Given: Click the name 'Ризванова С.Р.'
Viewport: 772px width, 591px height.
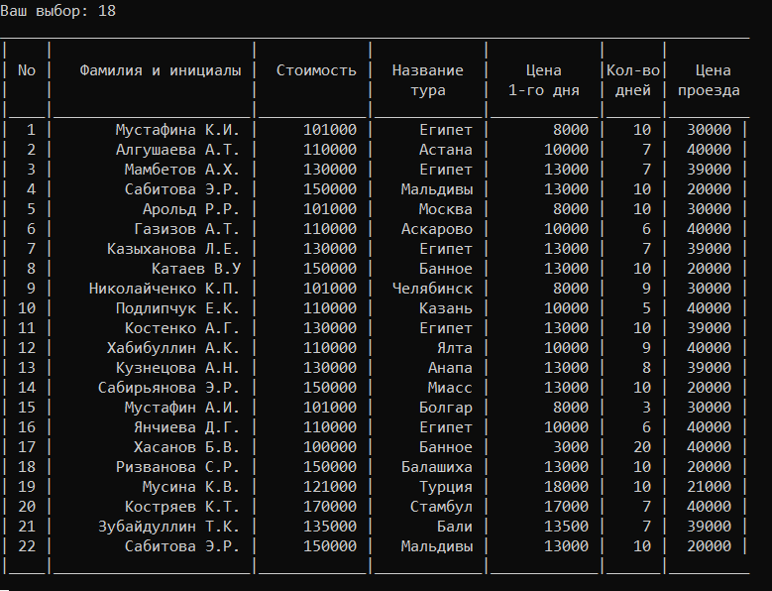Looking at the screenshot, I should coord(177,467).
